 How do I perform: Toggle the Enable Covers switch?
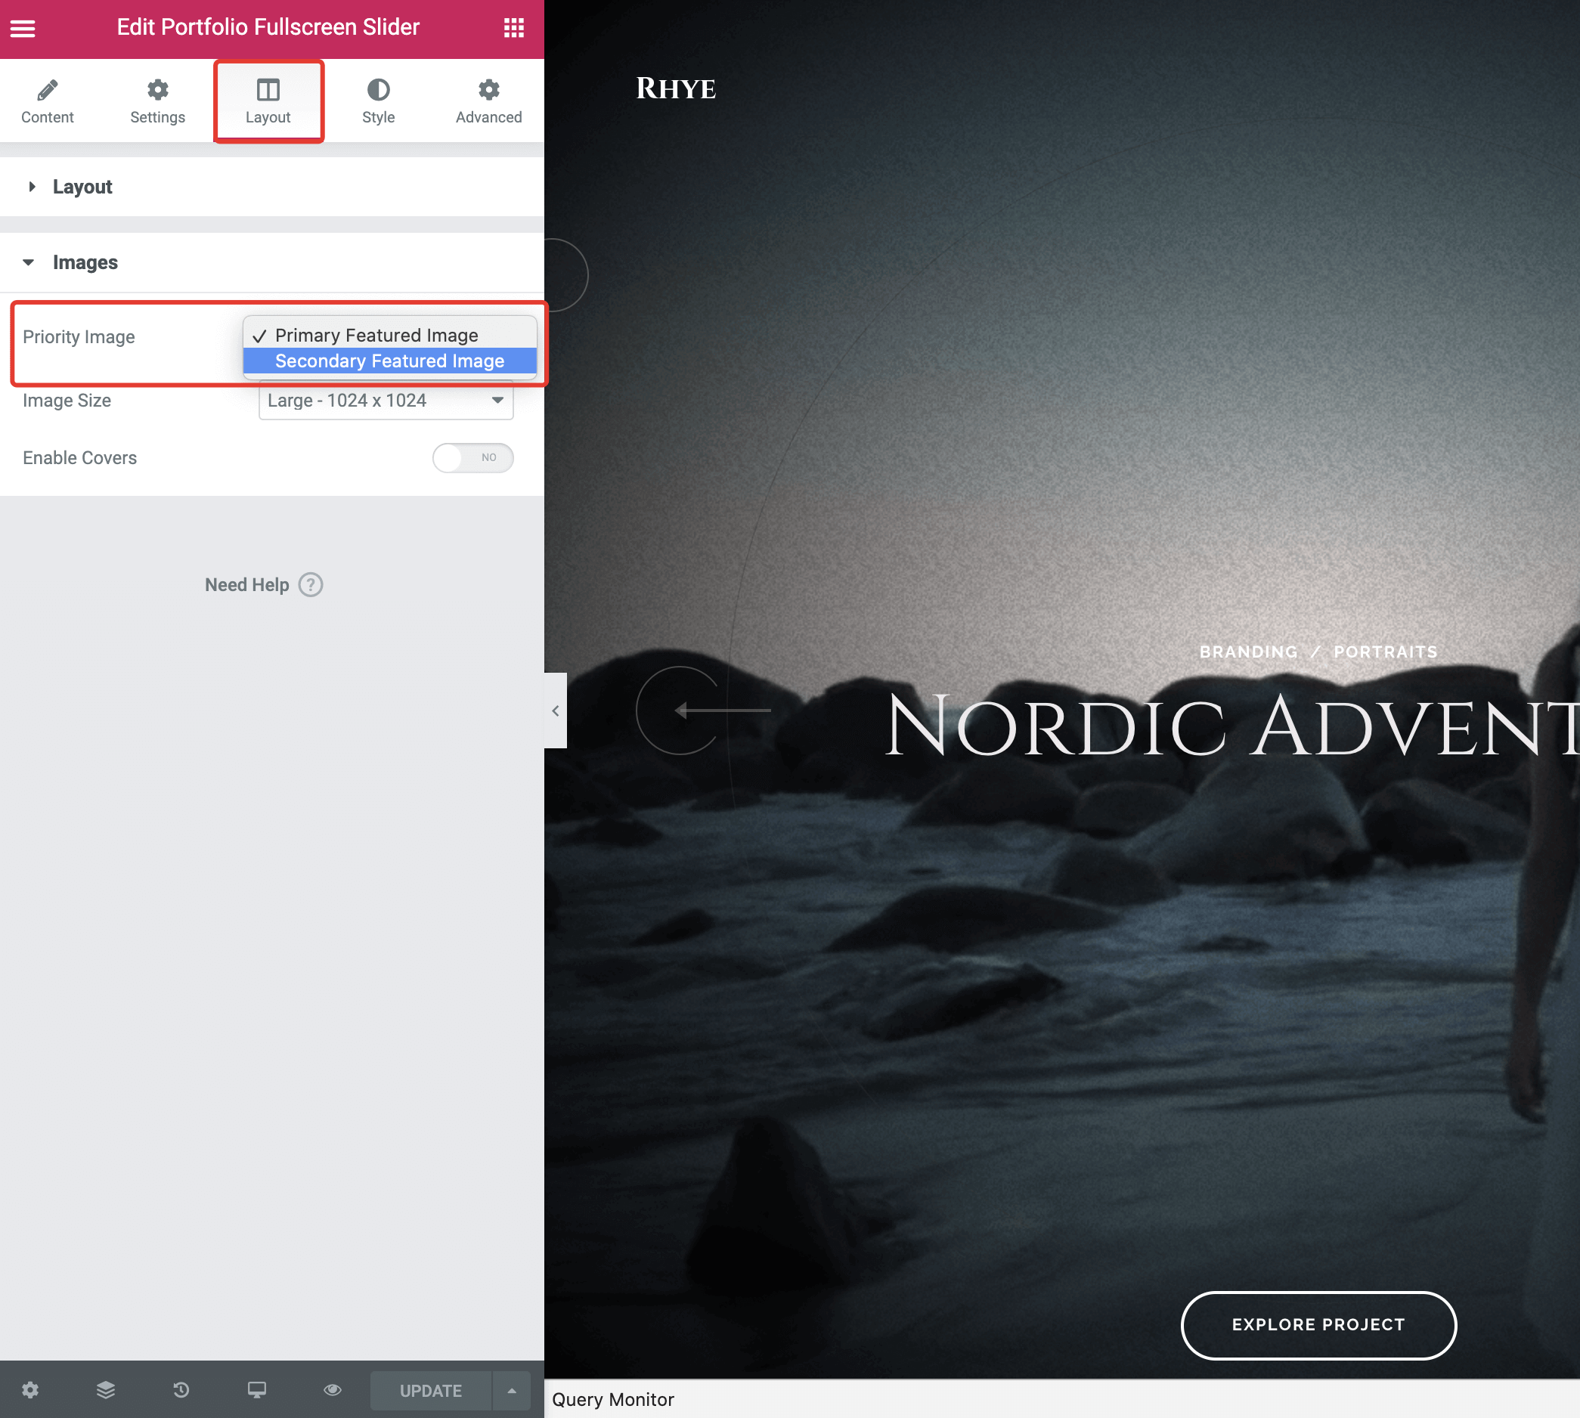click(472, 457)
